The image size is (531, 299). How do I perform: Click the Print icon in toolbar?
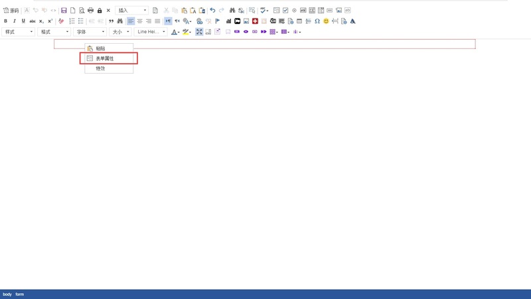coord(90,11)
